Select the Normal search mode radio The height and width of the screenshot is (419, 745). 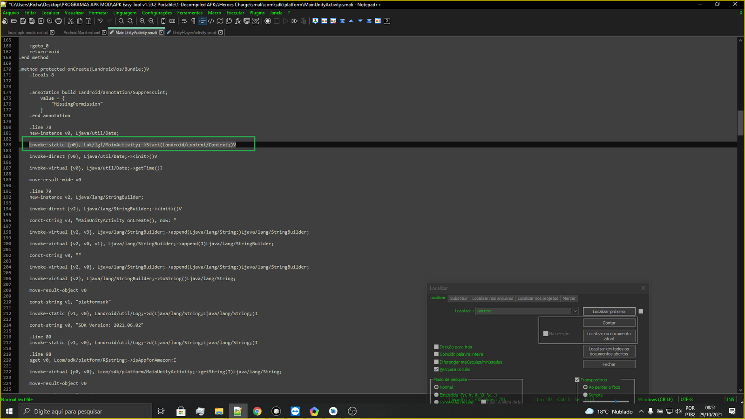[x=436, y=387]
